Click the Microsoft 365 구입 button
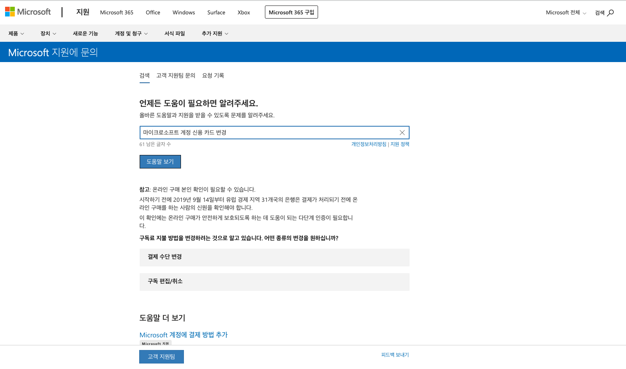 pos(291,12)
